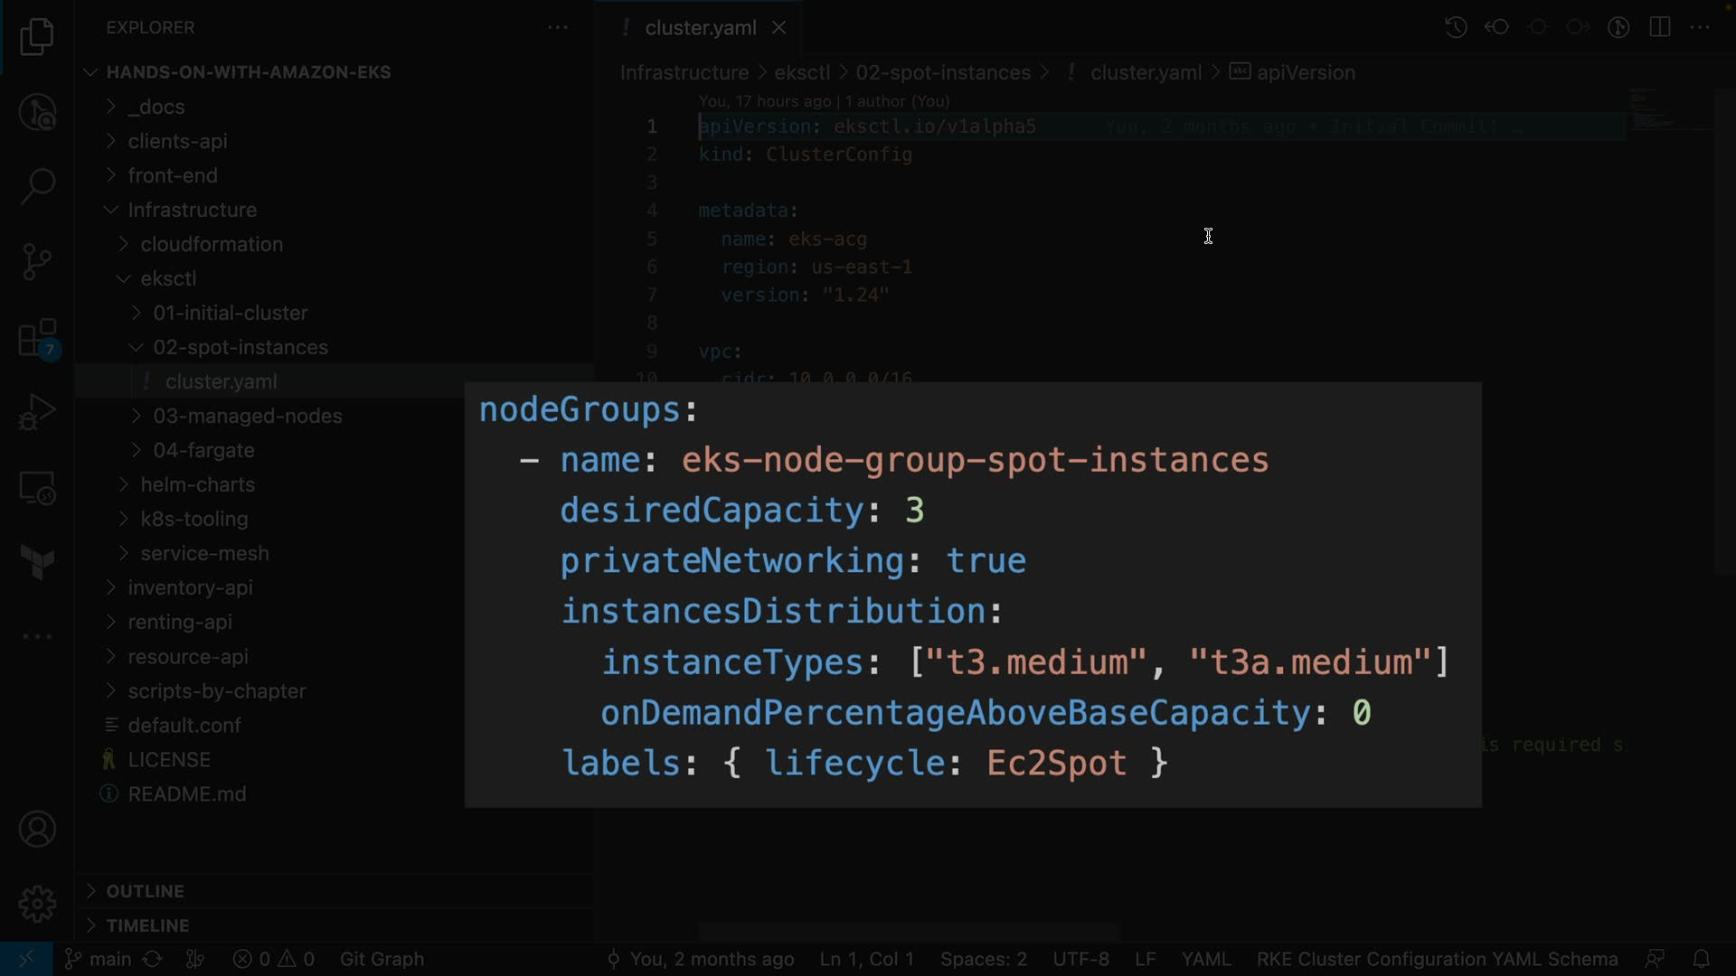
Task: Open the Accounts icon
Action: 37,829
